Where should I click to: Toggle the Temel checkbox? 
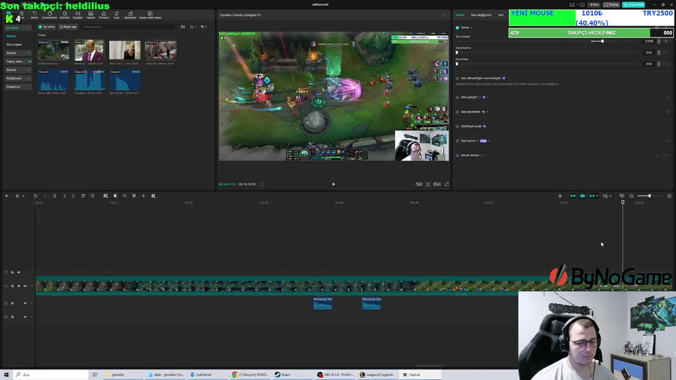pos(457,27)
